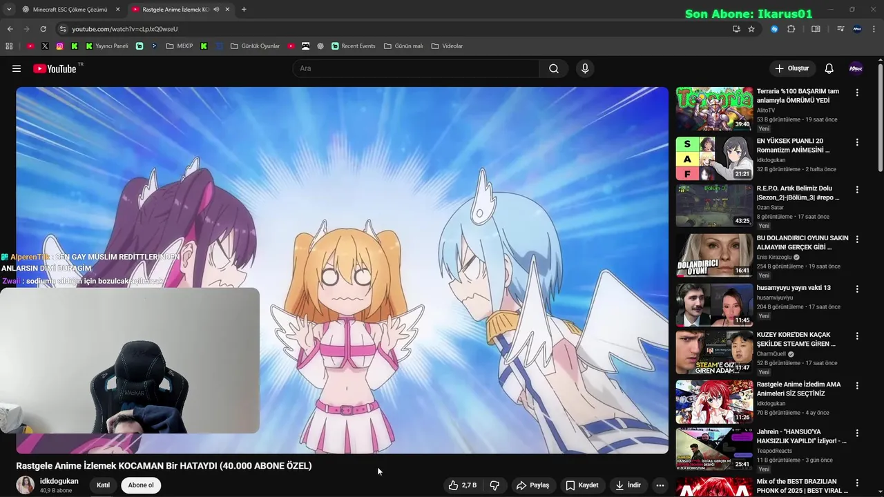This screenshot has height=497, width=884.
Task: Open Mix of the BEST BRAZILIAN PHONK
Action: click(803, 486)
